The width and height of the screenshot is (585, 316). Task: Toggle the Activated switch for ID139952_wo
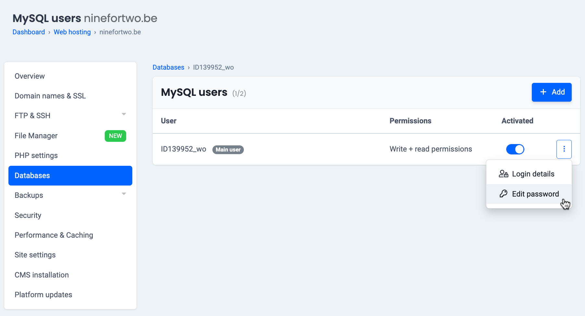pyautogui.click(x=515, y=149)
